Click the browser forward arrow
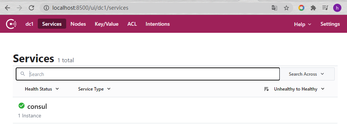The width and height of the screenshot is (347, 139). [19, 8]
